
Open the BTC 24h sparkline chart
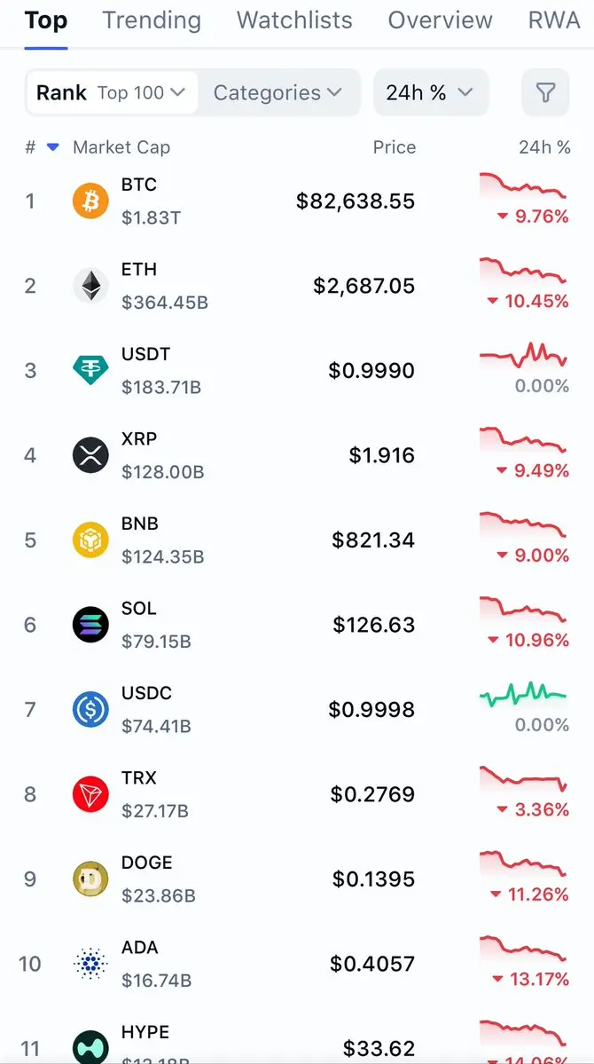[523, 186]
